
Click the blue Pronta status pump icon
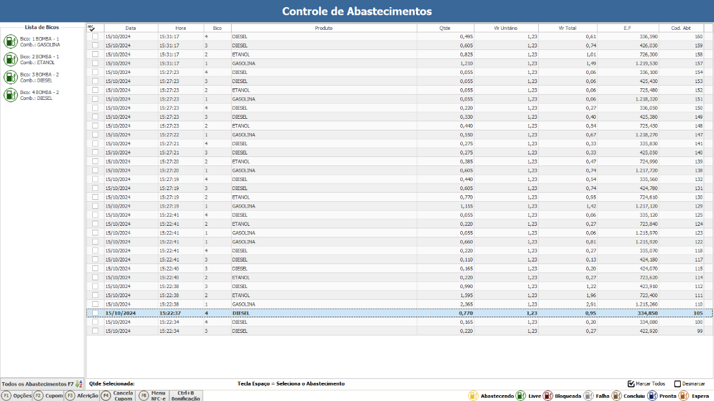click(x=652, y=396)
